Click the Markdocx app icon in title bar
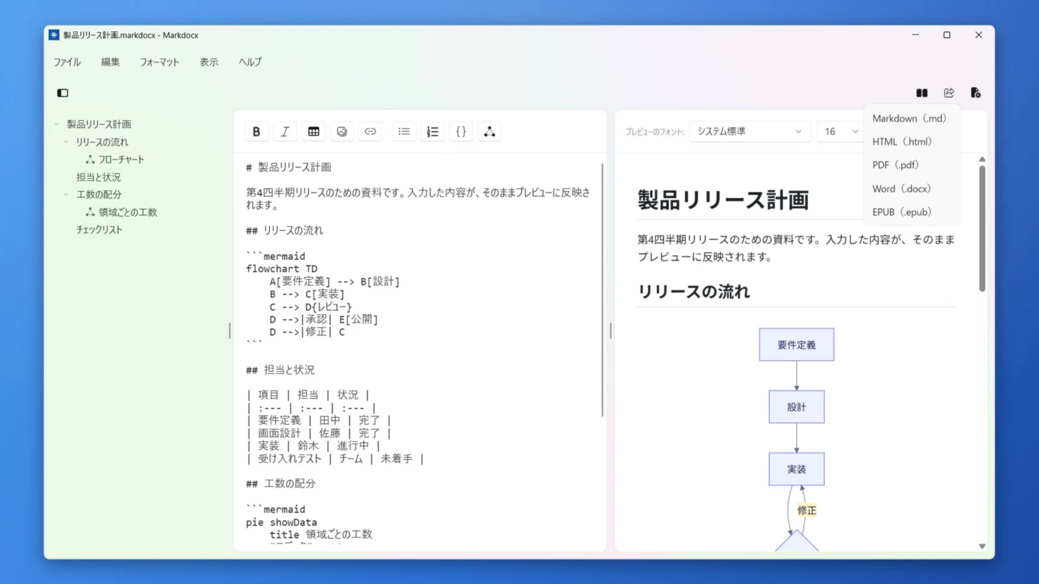1039x584 pixels. point(54,35)
